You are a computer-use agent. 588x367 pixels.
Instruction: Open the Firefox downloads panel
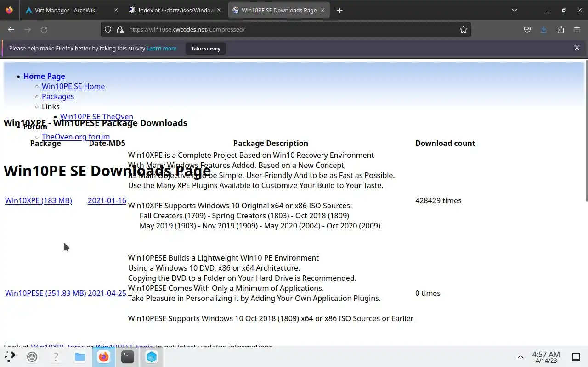click(544, 29)
